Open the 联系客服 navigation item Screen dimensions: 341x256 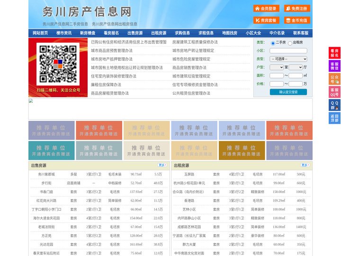pyautogui.click(x=301, y=33)
